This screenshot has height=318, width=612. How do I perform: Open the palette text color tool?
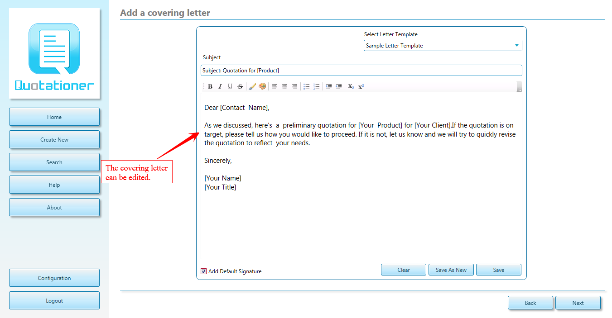pos(262,86)
